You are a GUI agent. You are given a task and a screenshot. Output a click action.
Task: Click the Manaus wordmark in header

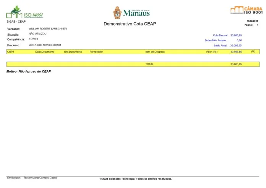point(136,13)
